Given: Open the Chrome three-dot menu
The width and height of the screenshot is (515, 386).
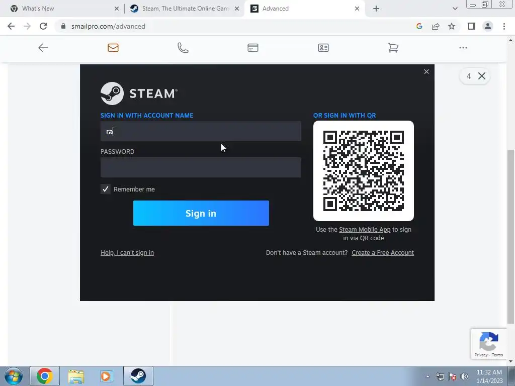Looking at the screenshot, I should tap(504, 26).
